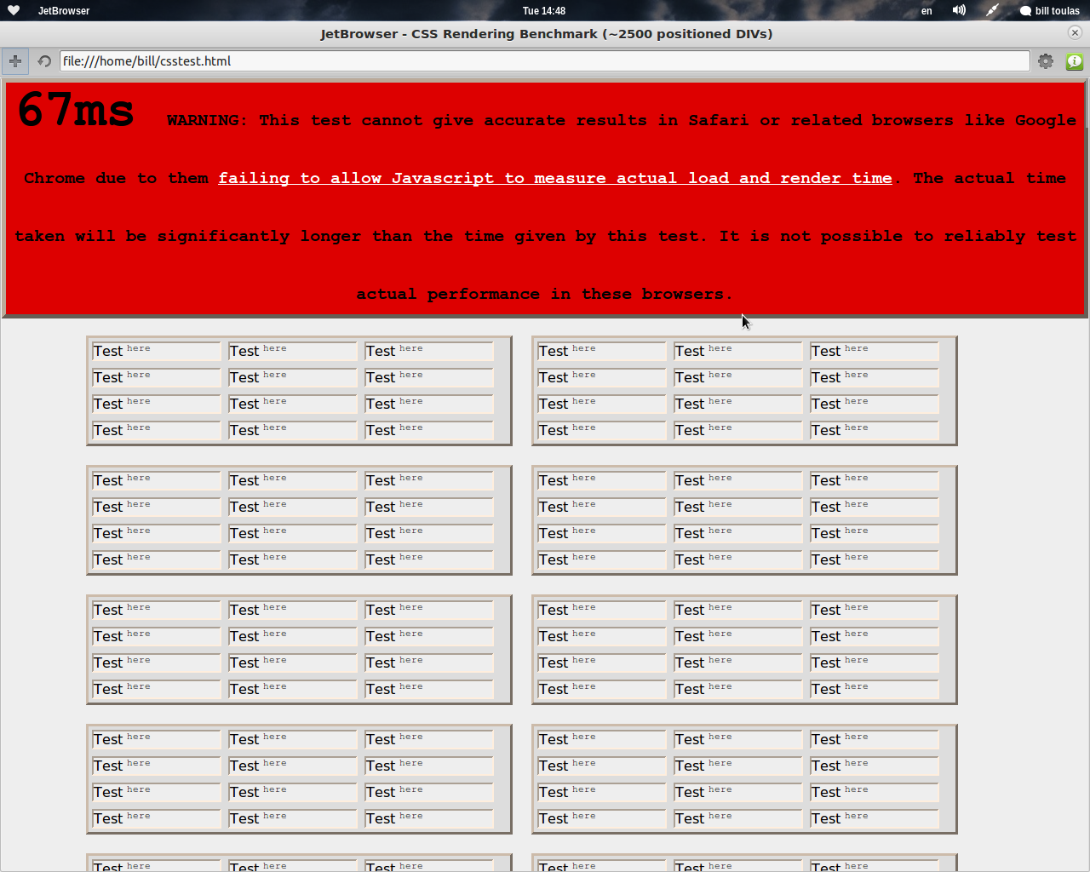Click the Tue 14:48 clock
The height and width of the screenshot is (872, 1090).
click(544, 11)
